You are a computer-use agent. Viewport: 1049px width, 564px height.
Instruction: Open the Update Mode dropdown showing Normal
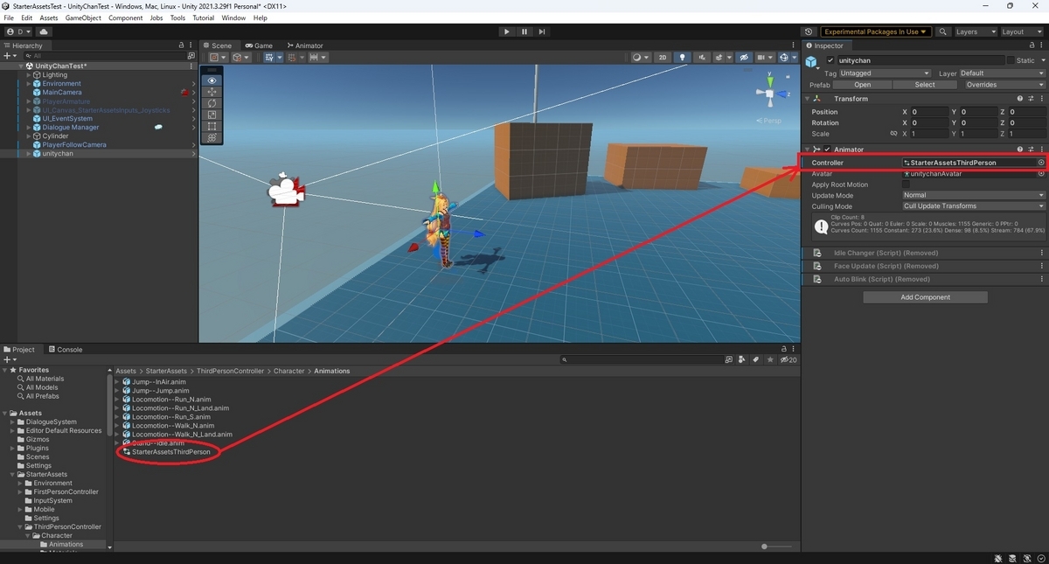973,195
